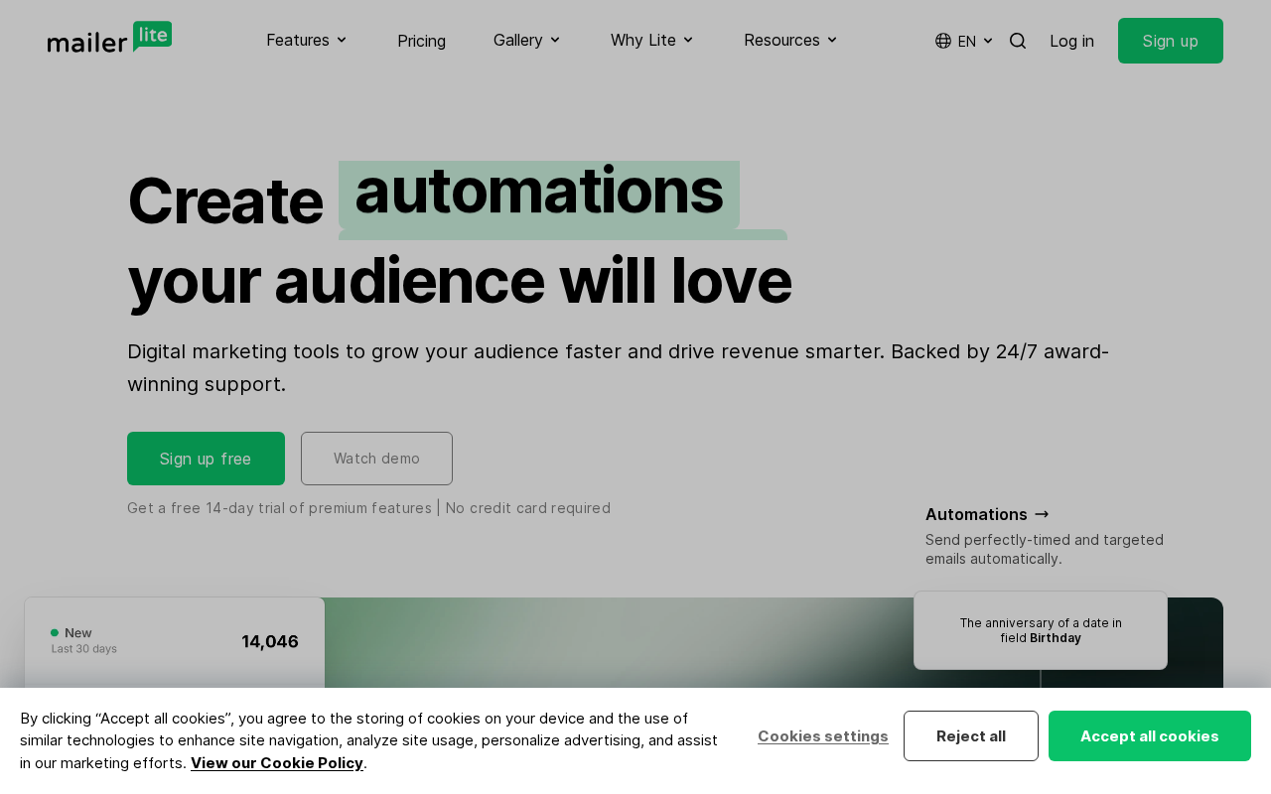Click the green New status dot

pos(55,632)
